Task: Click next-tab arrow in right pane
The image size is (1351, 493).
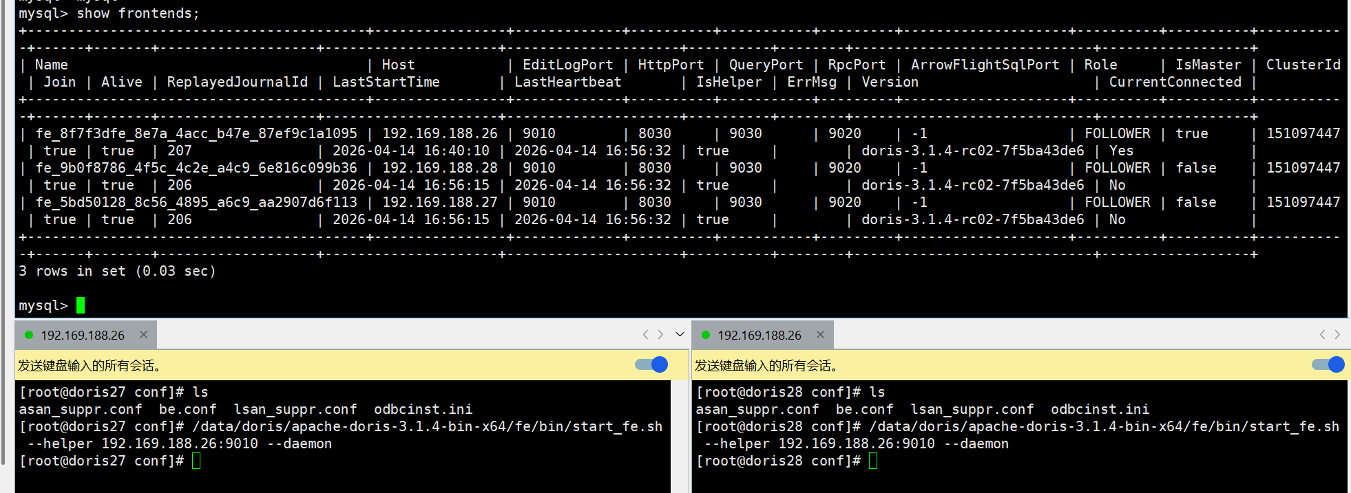Action: click(x=1337, y=335)
